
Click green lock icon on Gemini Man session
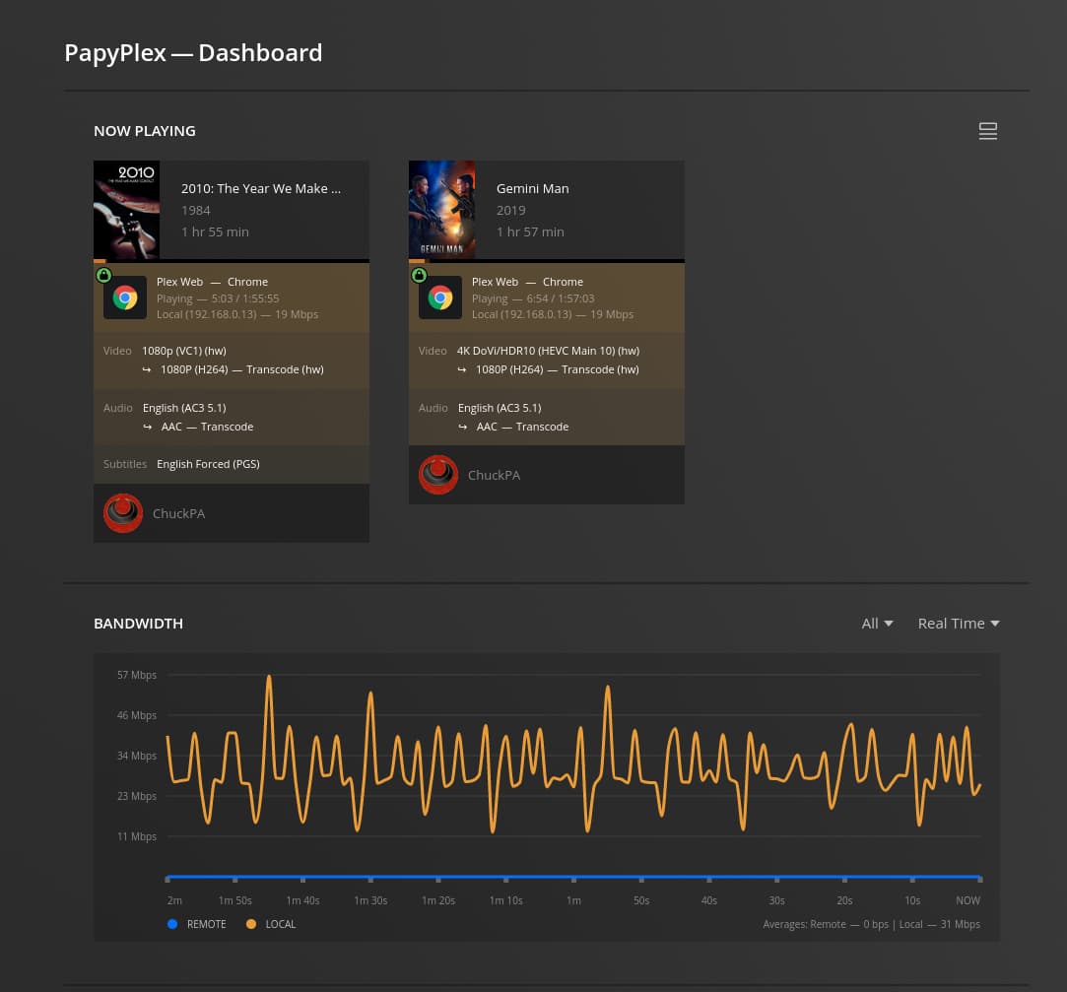click(x=419, y=275)
